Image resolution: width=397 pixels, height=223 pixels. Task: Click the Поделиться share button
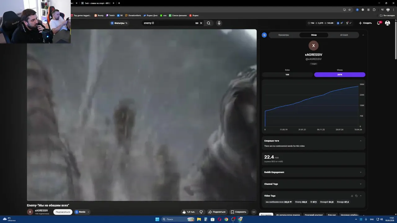click(217, 212)
